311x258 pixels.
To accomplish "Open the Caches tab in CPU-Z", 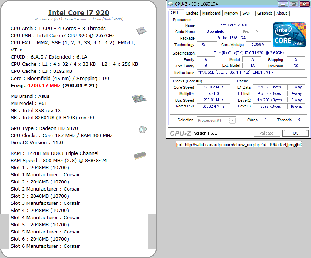I will coord(192,13).
